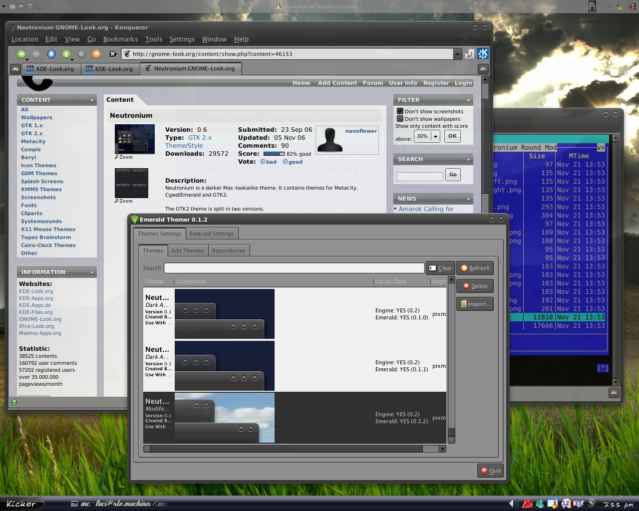The height and width of the screenshot is (511, 639).
Task: Go back in Konqueror with the green arrow
Action: [21, 54]
